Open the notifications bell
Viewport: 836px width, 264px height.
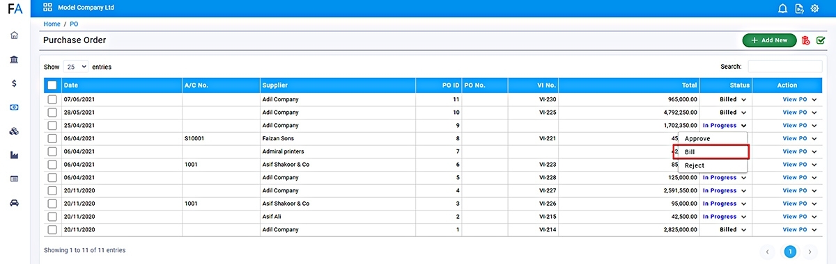[782, 8]
